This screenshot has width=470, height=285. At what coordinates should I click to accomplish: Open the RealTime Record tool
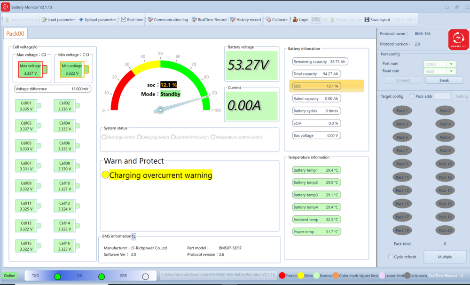[x=209, y=19]
